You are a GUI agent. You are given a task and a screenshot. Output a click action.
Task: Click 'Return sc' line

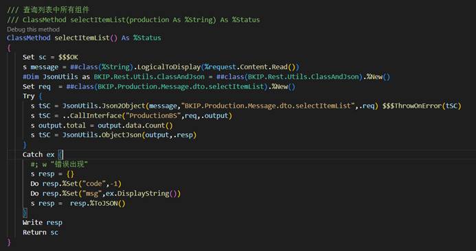point(41,232)
